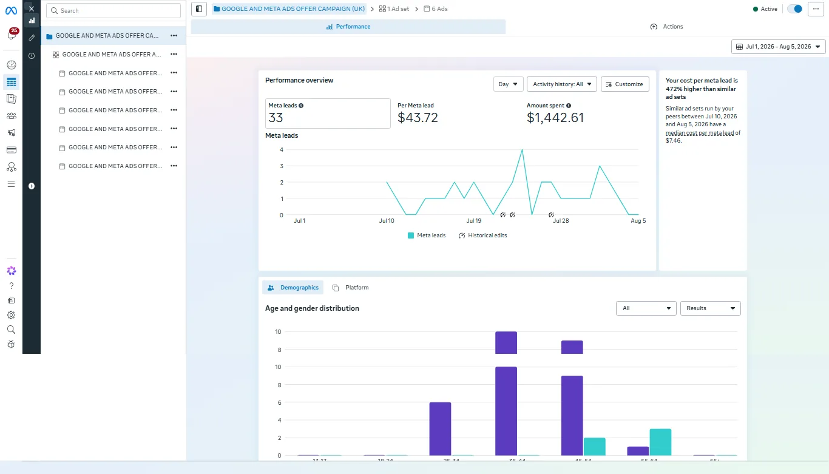Open options dots for ad set row
Viewport: 829px width, 474px height.
coord(174,54)
